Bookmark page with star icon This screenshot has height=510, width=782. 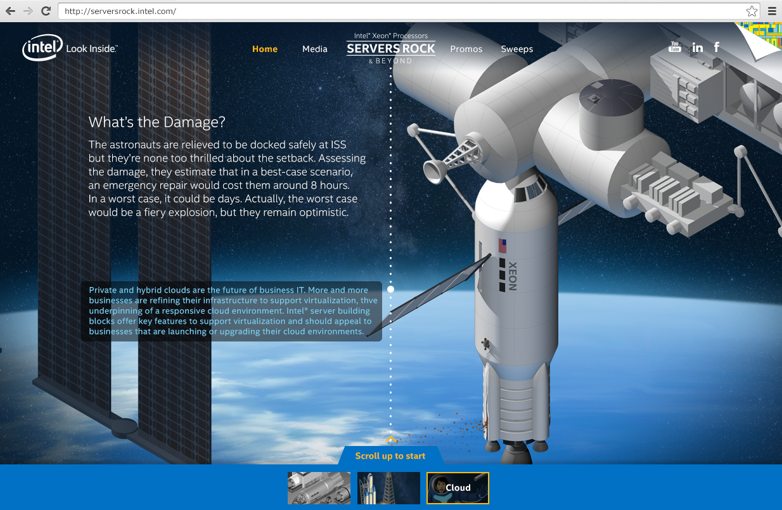point(752,11)
